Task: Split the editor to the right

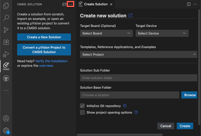Action: coord(189,4)
